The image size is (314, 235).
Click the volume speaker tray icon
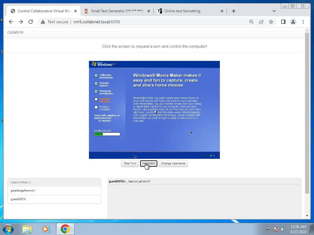click(283, 229)
